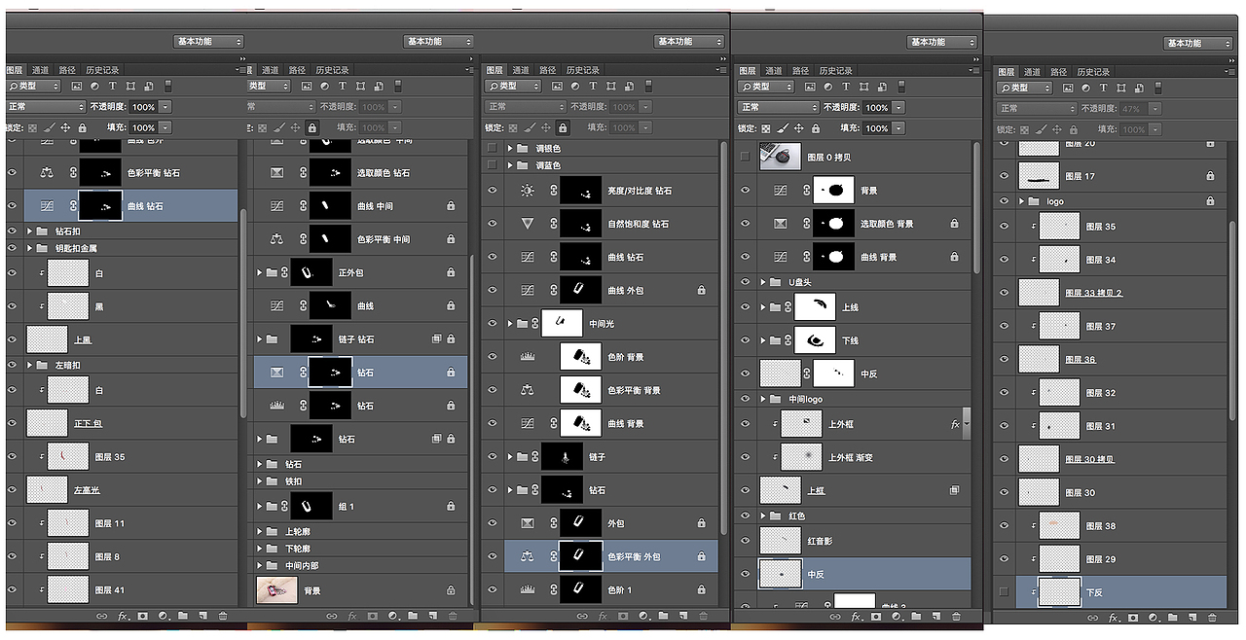Switch to 历史记录 tab in fifth panel
This screenshot has height=640, width=1246.
click(1093, 71)
